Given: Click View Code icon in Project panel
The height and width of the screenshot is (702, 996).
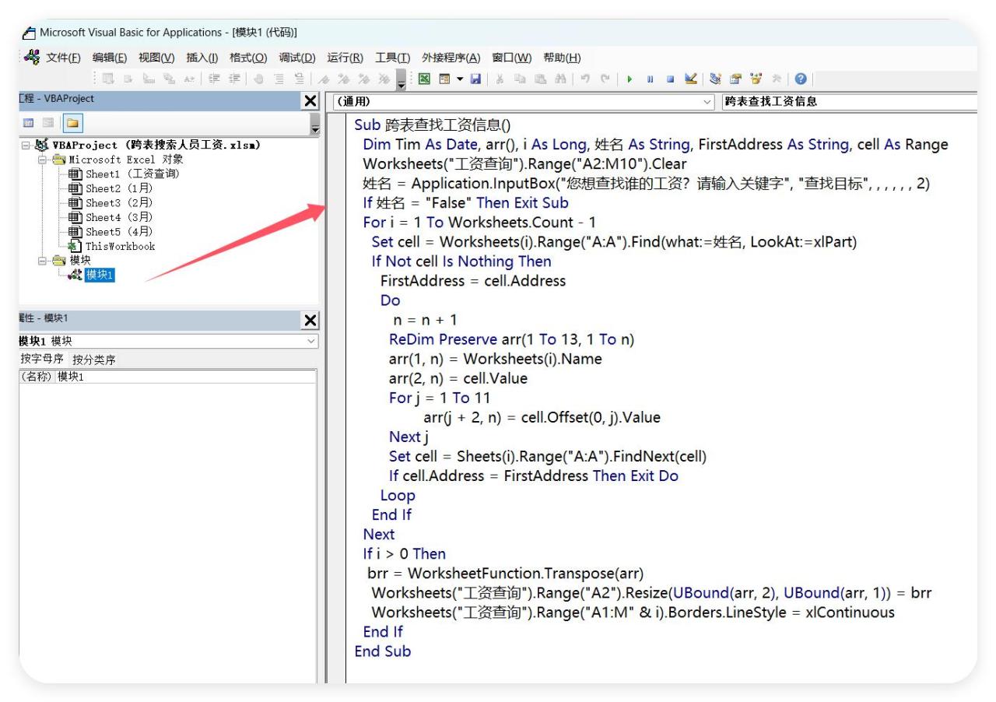Looking at the screenshot, I should pyautogui.click(x=29, y=123).
